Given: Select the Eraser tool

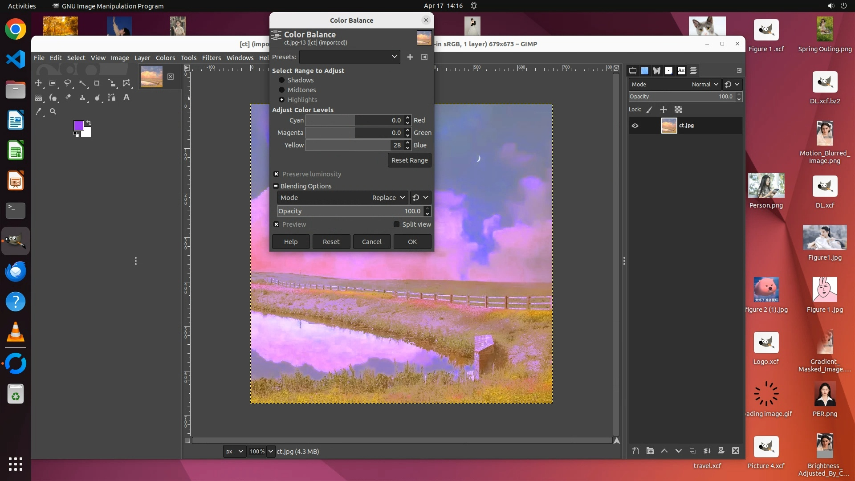Looking at the screenshot, I should coord(68,98).
